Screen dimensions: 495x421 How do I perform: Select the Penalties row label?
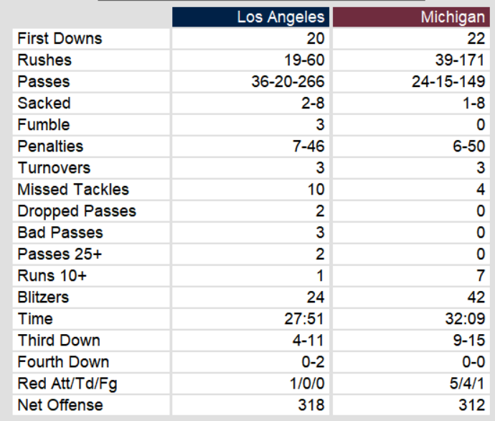(x=50, y=147)
